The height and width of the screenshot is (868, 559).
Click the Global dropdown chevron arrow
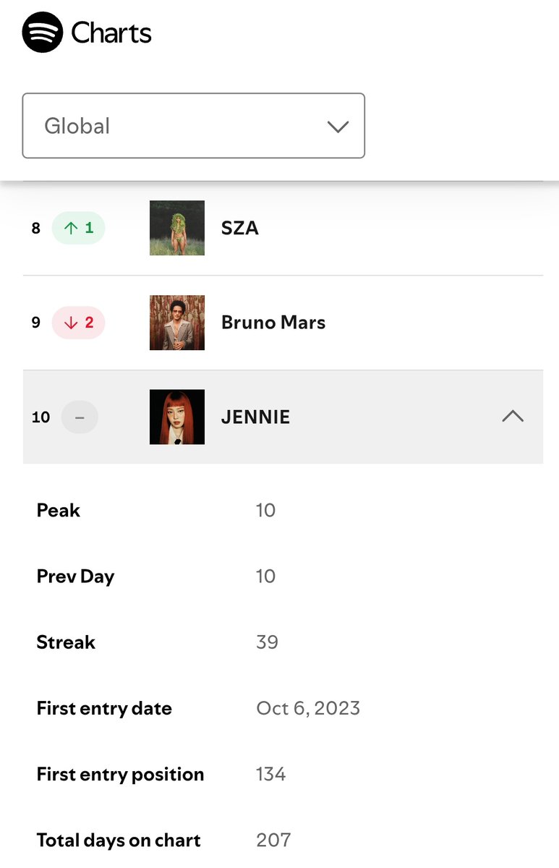pos(338,127)
